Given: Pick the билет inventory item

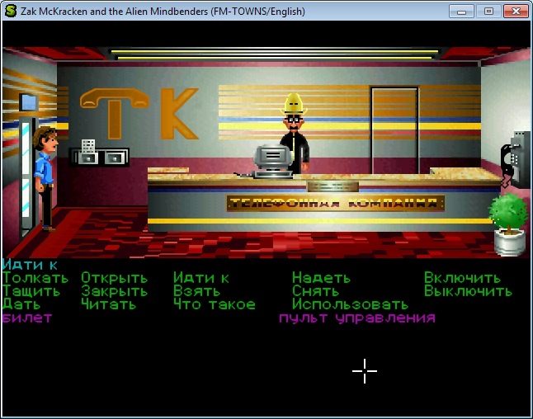Looking at the screenshot, I should point(27,318).
